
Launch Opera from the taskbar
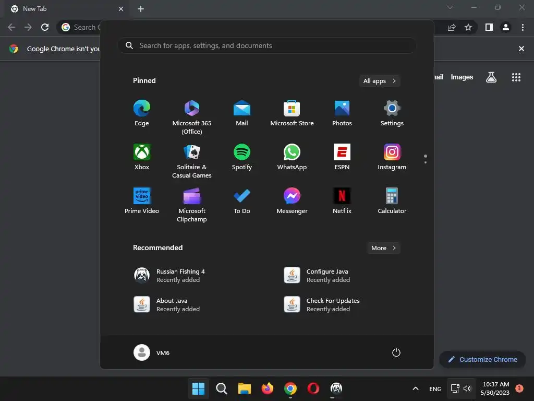pyautogui.click(x=313, y=388)
